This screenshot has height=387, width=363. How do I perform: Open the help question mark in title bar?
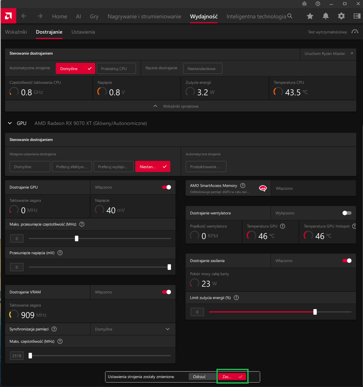(x=318, y=4)
